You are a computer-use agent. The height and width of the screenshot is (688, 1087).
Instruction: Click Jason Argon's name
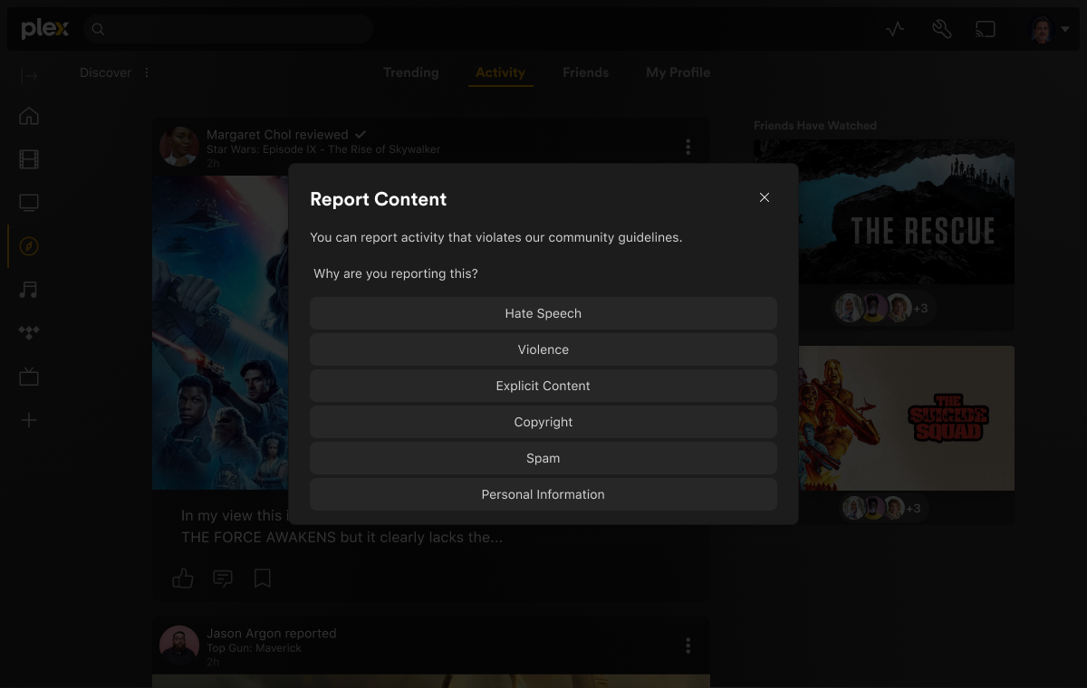[x=244, y=634]
